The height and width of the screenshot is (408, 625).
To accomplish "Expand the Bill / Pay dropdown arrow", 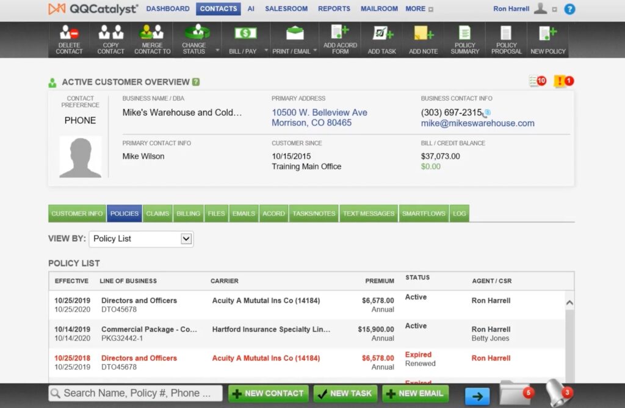I will click(x=266, y=50).
